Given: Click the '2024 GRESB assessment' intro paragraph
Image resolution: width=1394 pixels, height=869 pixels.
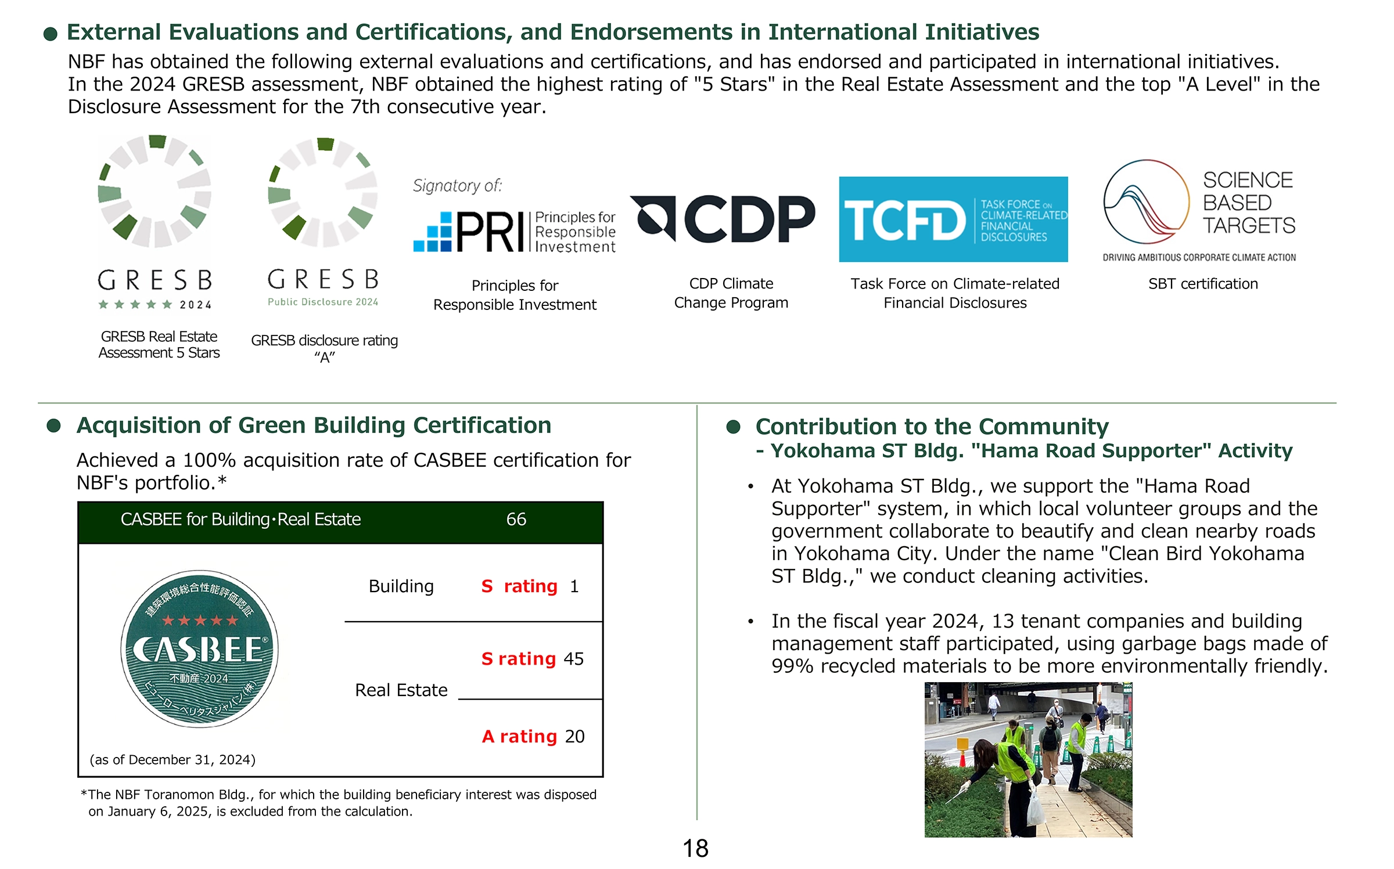Looking at the screenshot, I should pyautogui.click(x=694, y=84).
